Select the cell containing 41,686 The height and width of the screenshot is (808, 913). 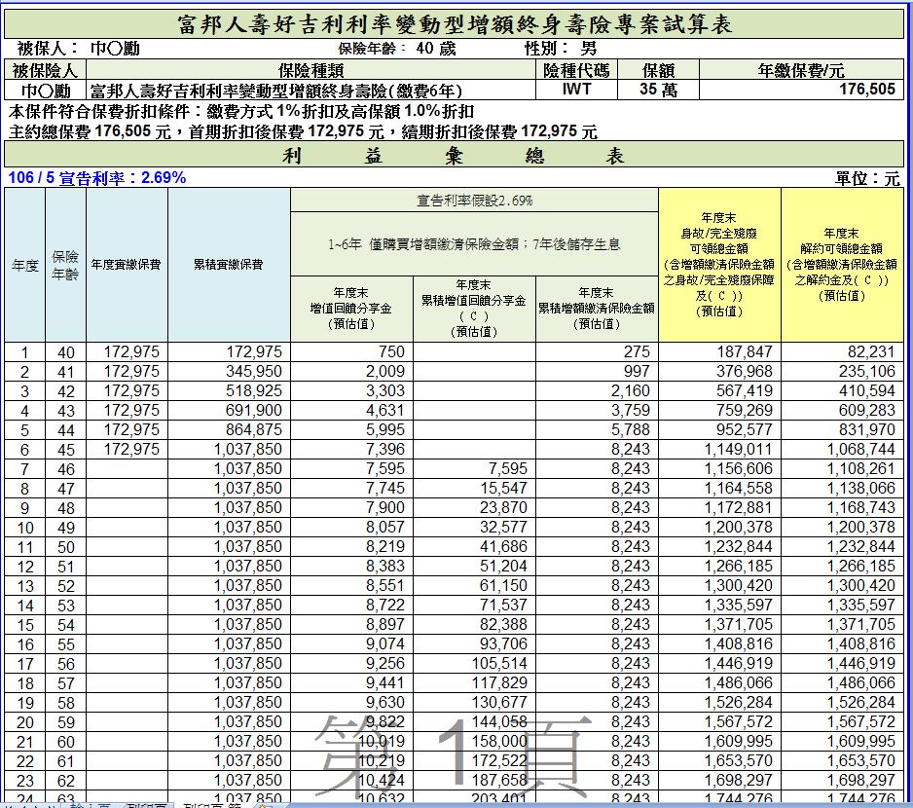tap(474, 546)
